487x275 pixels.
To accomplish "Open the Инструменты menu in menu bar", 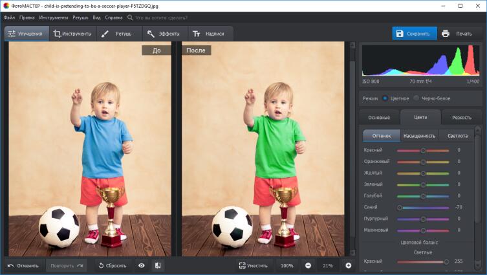I will pyautogui.click(x=53, y=17).
